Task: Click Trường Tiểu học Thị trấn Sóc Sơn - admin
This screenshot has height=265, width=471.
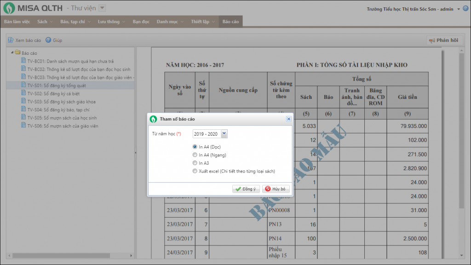Action: point(410,9)
